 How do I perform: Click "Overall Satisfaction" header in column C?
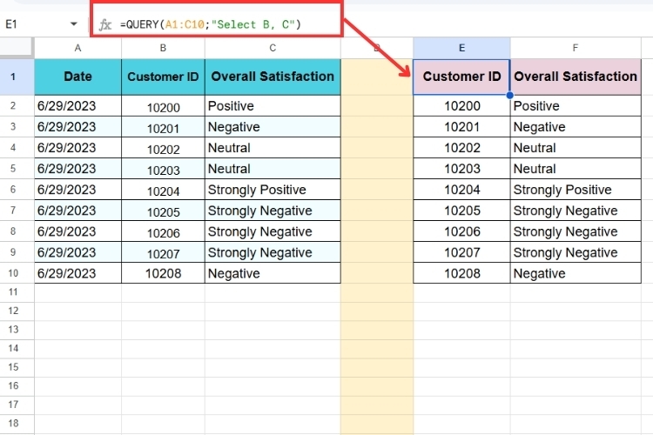coord(273,77)
